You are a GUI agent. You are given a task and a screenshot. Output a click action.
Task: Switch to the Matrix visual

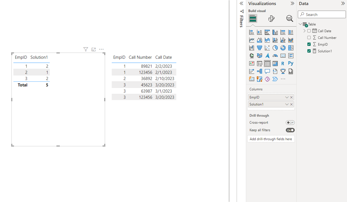(x=275, y=64)
